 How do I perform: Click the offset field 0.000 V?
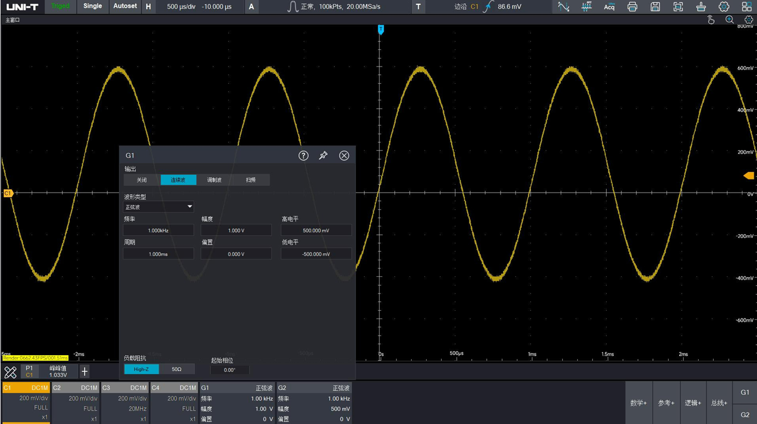coord(236,254)
